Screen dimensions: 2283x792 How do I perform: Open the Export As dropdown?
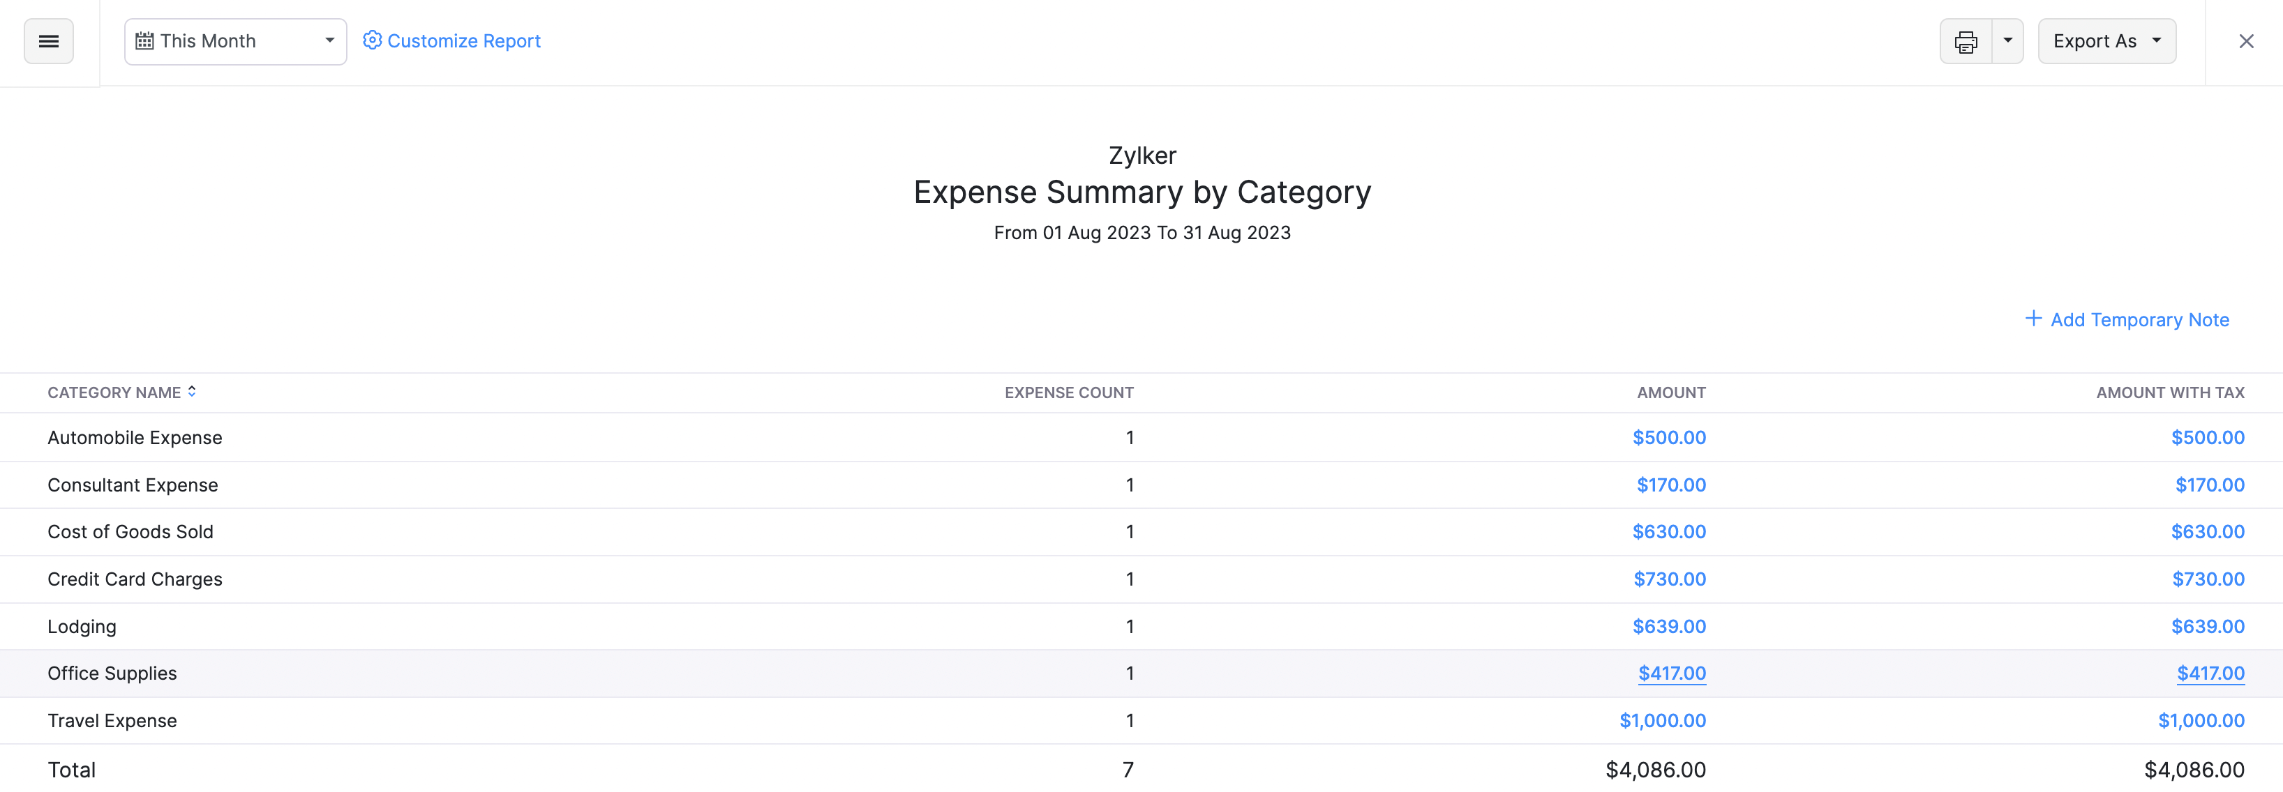coord(2106,40)
